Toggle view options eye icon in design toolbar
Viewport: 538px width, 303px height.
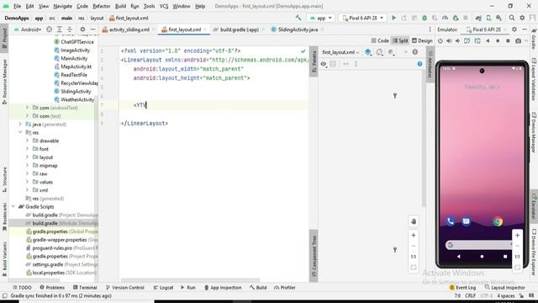coord(324,64)
